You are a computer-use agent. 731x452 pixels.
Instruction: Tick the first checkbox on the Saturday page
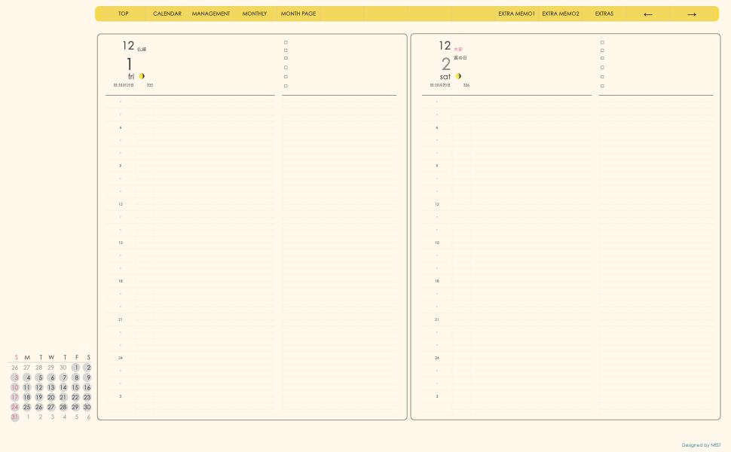coord(602,42)
